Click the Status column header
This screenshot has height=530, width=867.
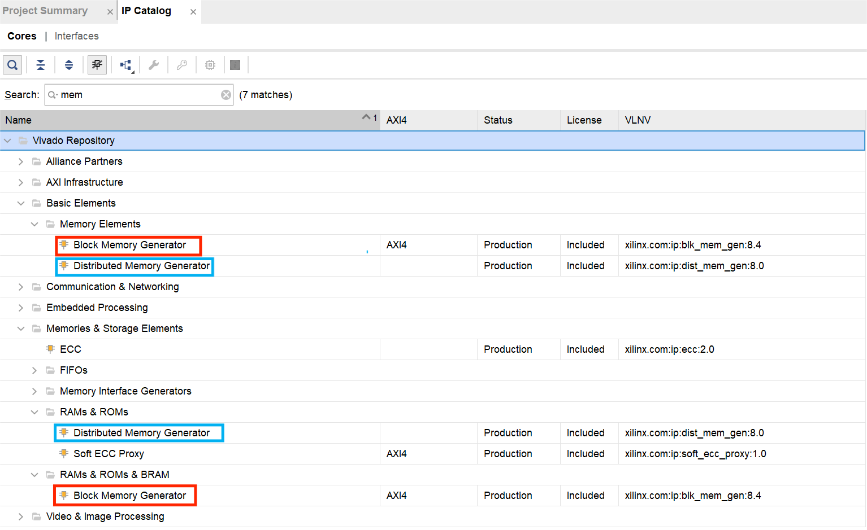click(x=498, y=120)
